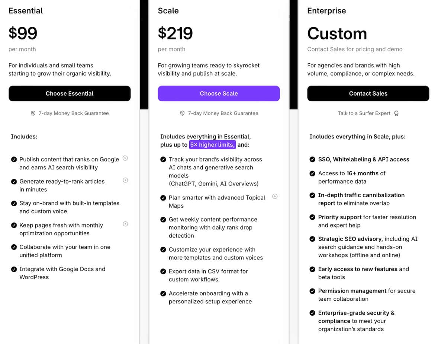Click play icon beside Keep pages fresh
The image size is (438, 344).
(x=125, y=224)
